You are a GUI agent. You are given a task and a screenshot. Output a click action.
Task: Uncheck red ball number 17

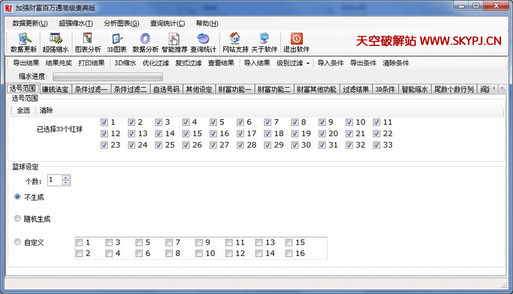coord(241,134)
